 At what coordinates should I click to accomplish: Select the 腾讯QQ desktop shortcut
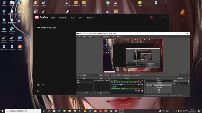pyautogui.click(x=116, y=3)
